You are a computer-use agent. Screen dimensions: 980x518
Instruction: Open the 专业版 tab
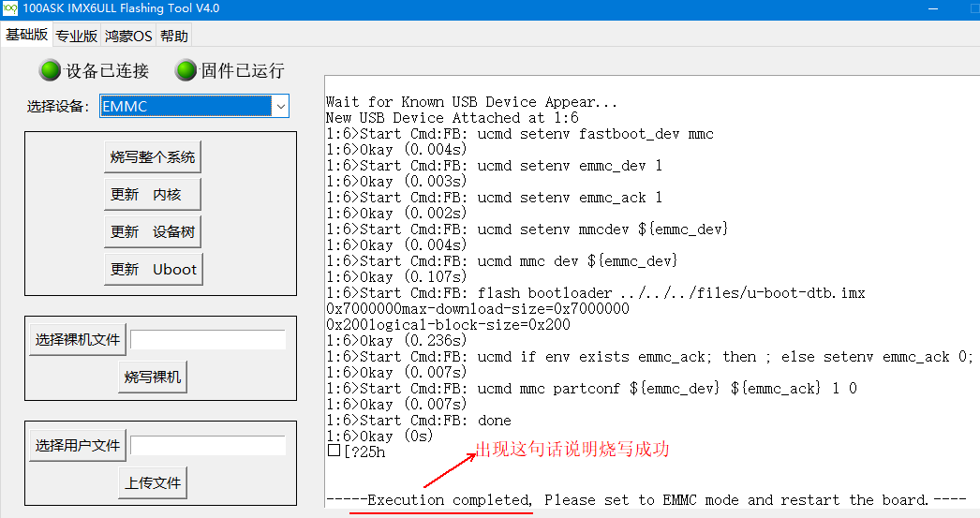point(76,37)
